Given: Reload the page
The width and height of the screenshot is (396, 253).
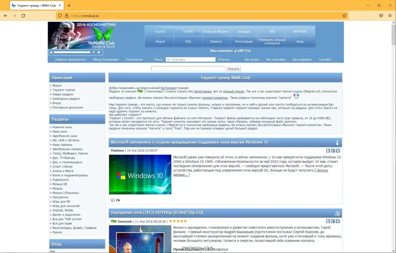Looking at the screenshot, I should coord(23,16).
